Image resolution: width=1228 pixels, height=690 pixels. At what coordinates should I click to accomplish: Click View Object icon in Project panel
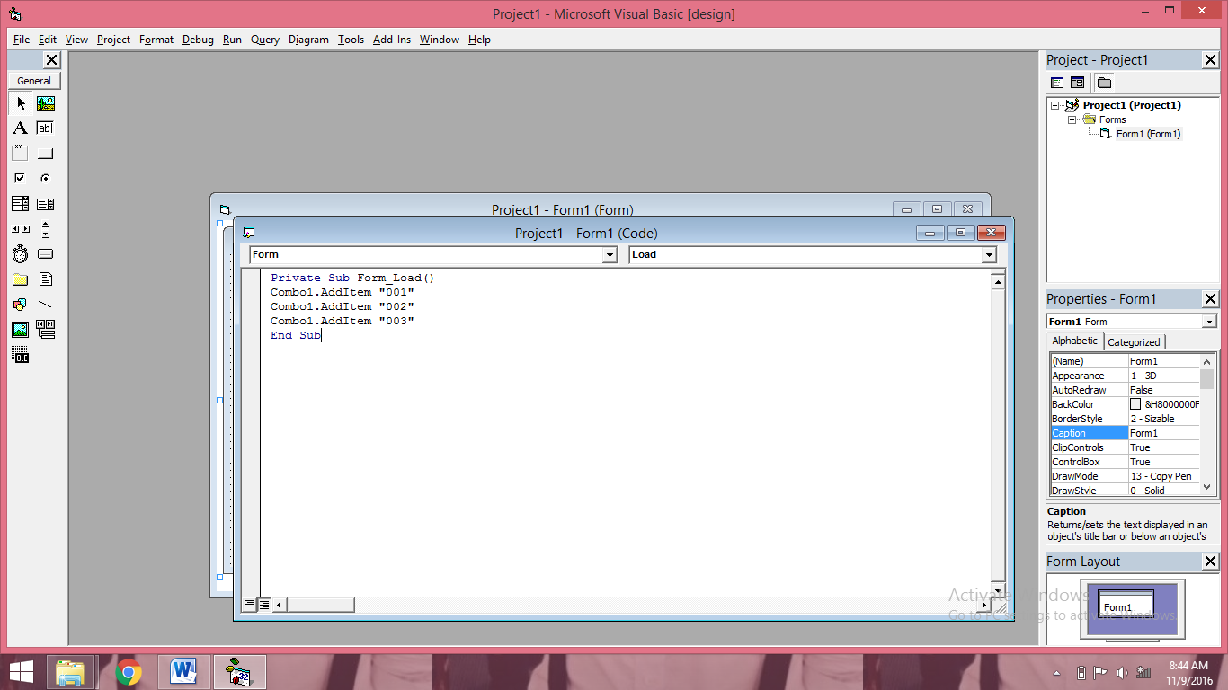click(1077, 83)
